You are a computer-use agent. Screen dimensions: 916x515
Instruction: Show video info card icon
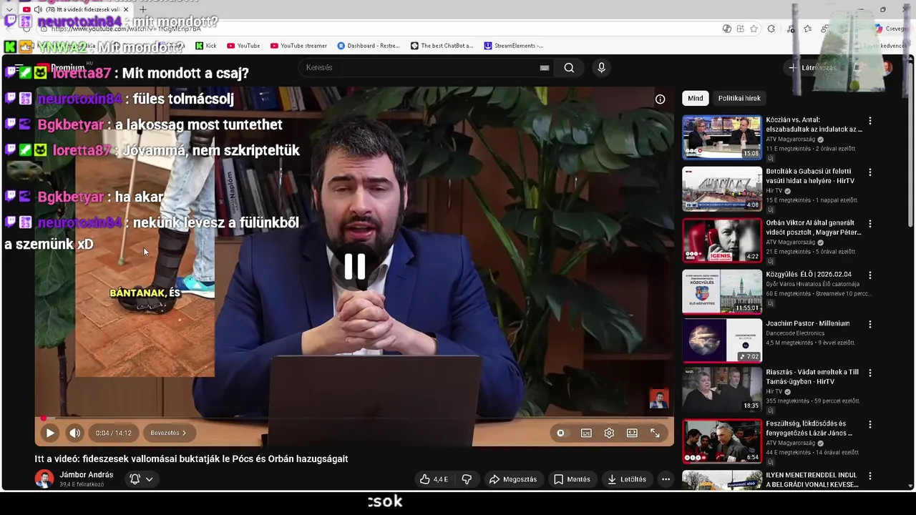click(660, 99)
